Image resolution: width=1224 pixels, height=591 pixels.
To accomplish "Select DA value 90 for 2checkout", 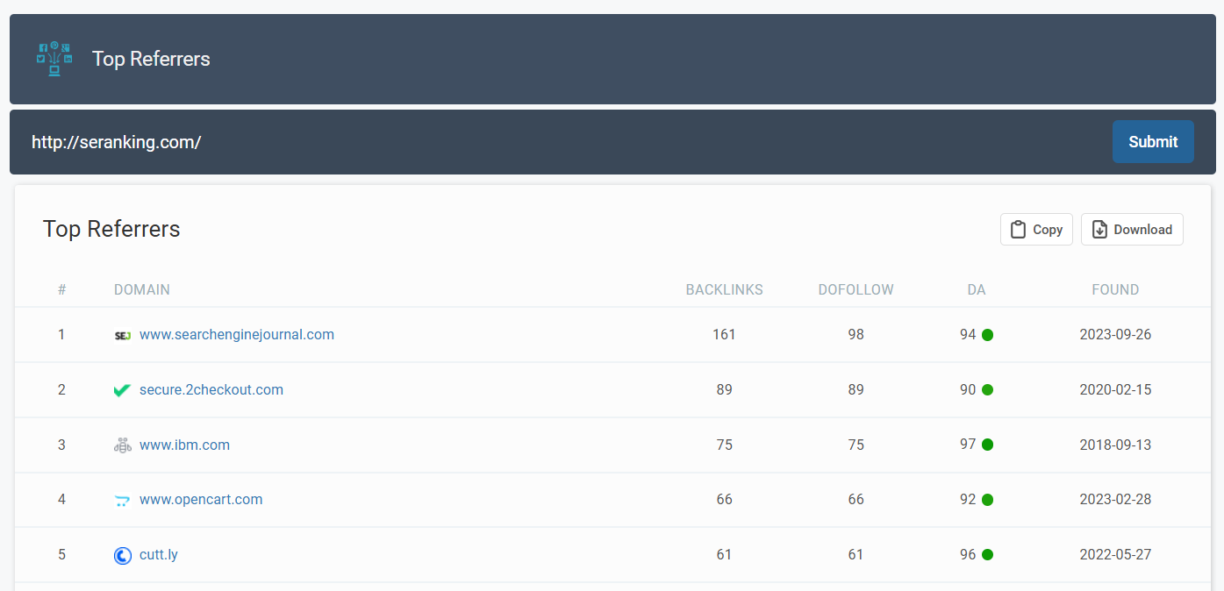I will (x=968, y=390).
